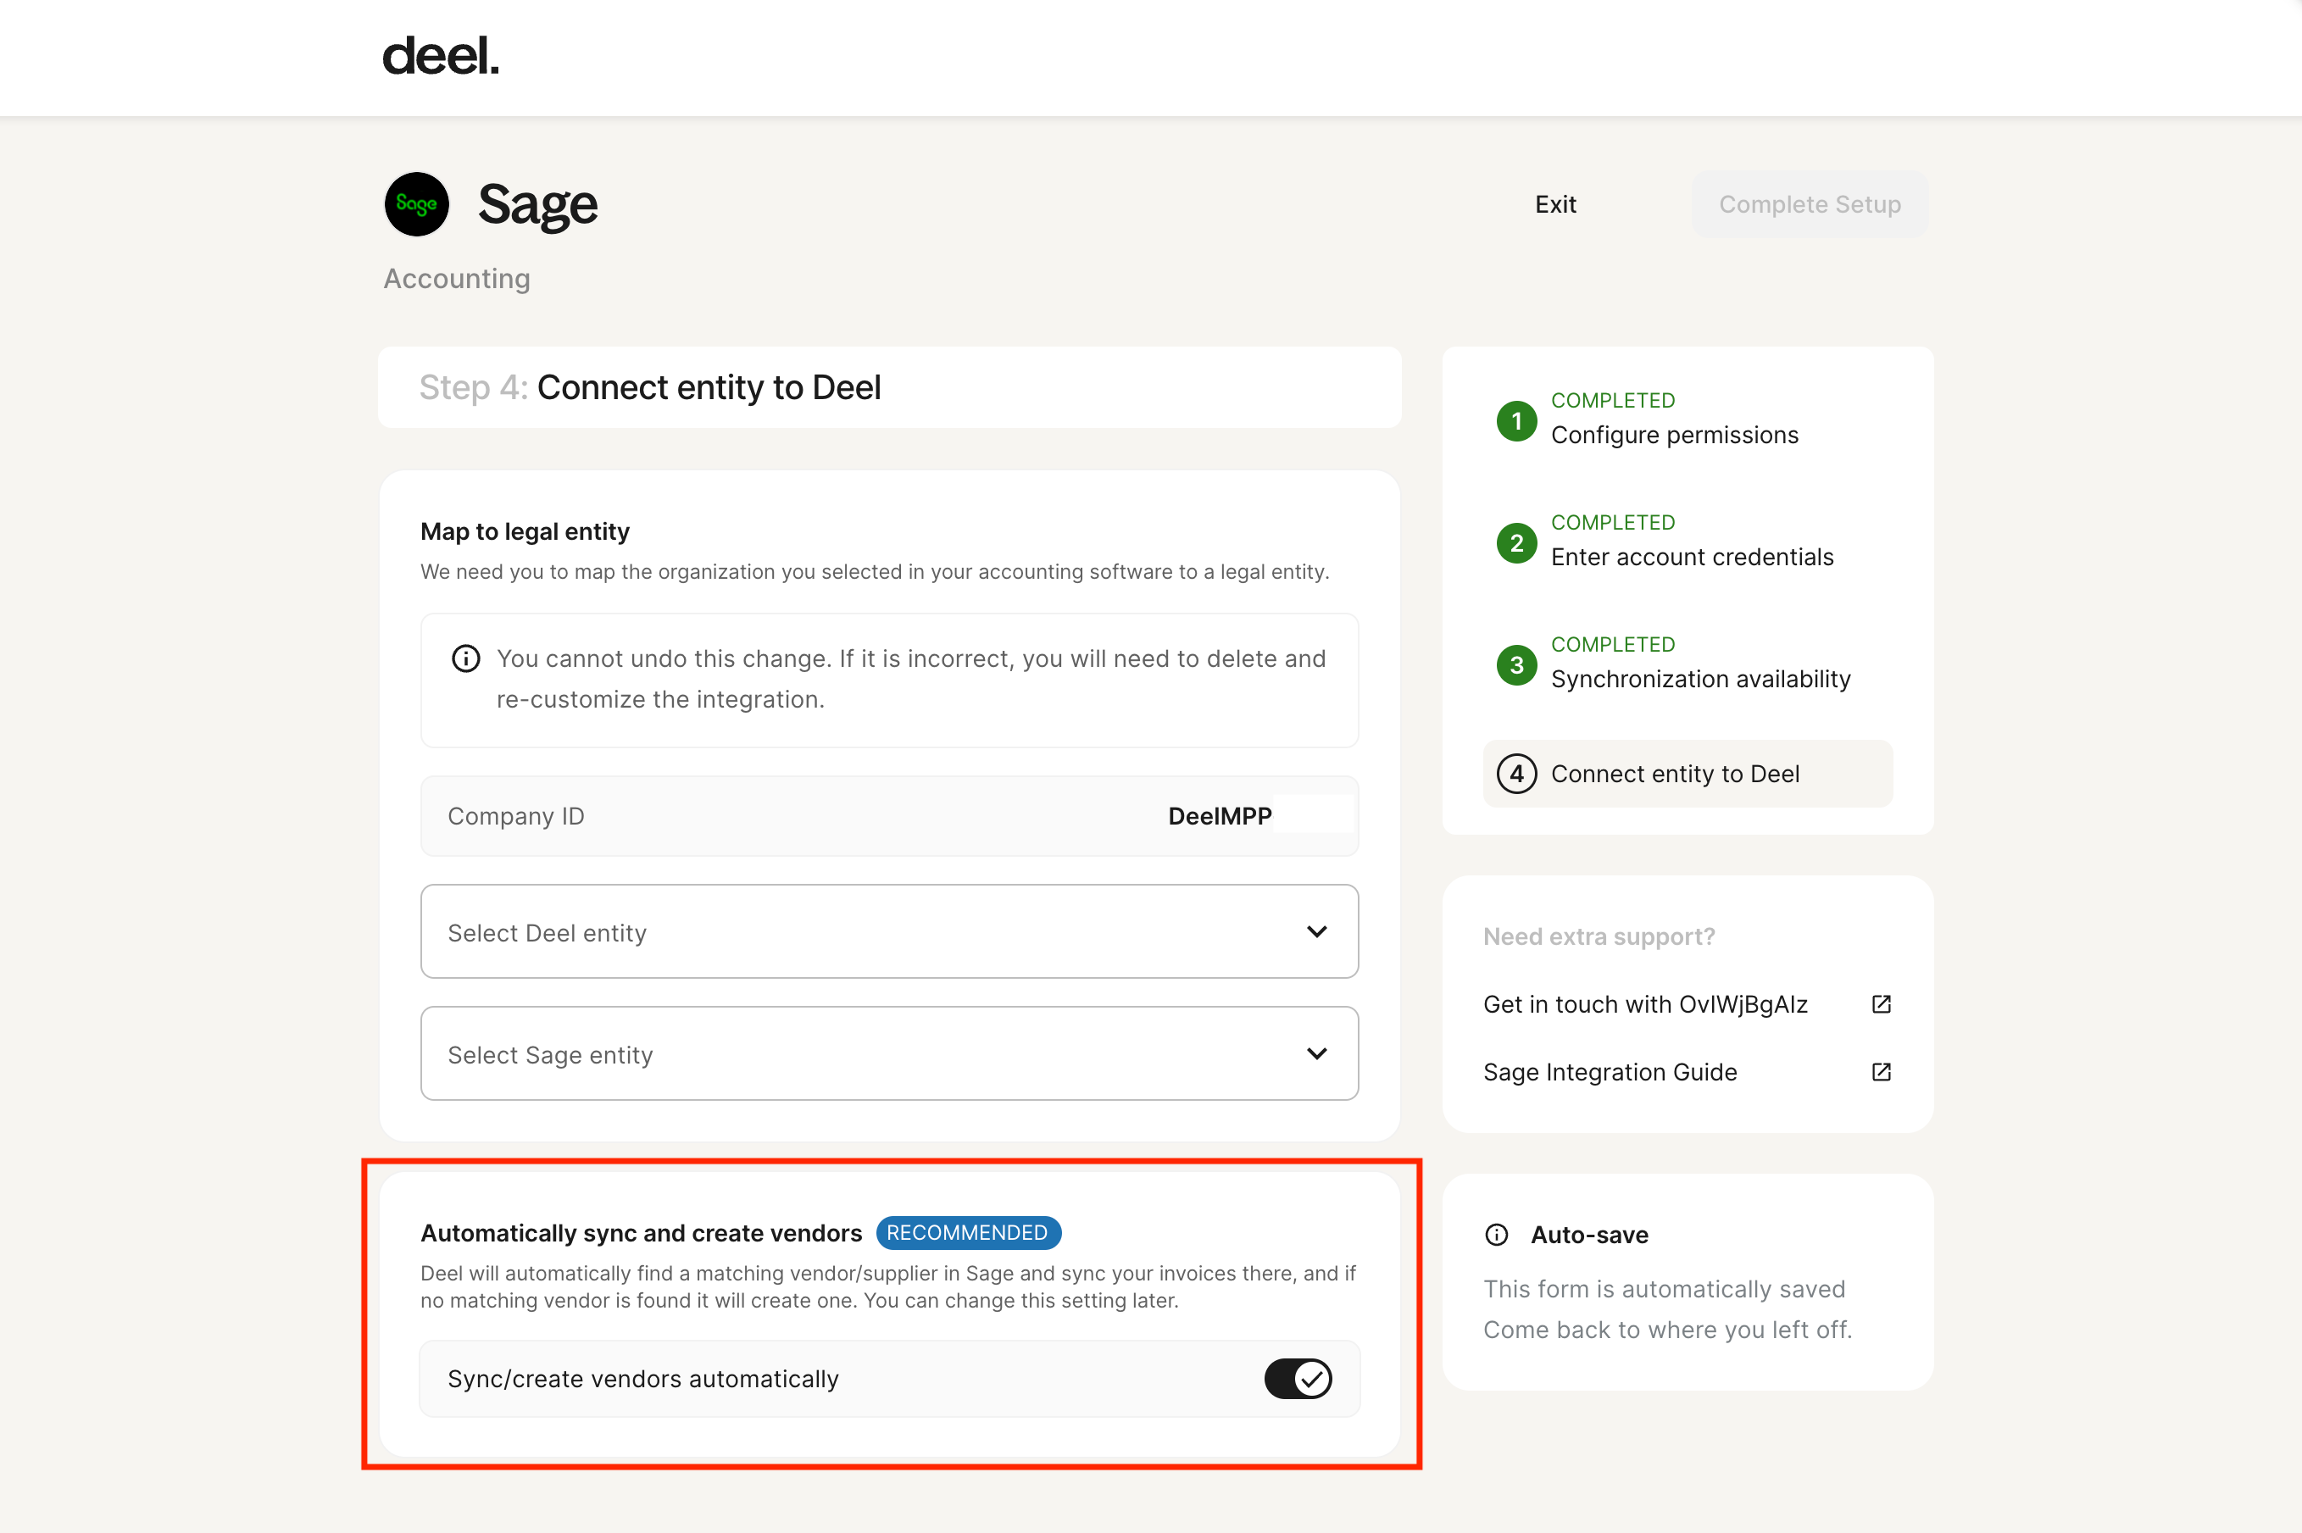
Task: Click the Step 4 Connect entity heading
Action: [649, 388]
